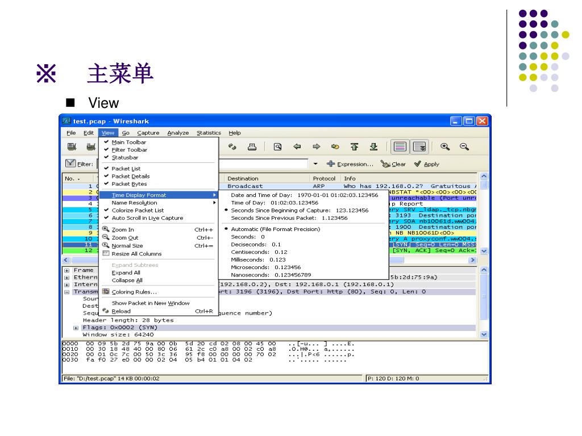Open the Capture menu
Screen dimensions: 582x436
148,133
